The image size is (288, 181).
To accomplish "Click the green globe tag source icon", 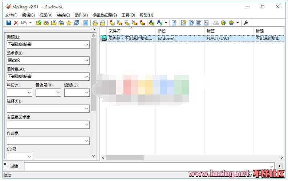I will coord(223,23).
